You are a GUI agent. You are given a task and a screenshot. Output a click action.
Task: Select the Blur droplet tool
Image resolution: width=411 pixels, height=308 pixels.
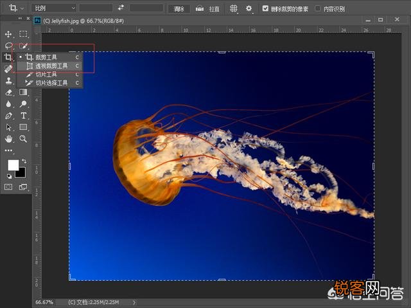click(x=8, y=104)
